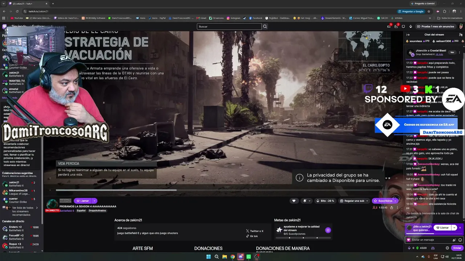Open the whispers speech bubble icon
465x261 pixels.
coord(403,26)
